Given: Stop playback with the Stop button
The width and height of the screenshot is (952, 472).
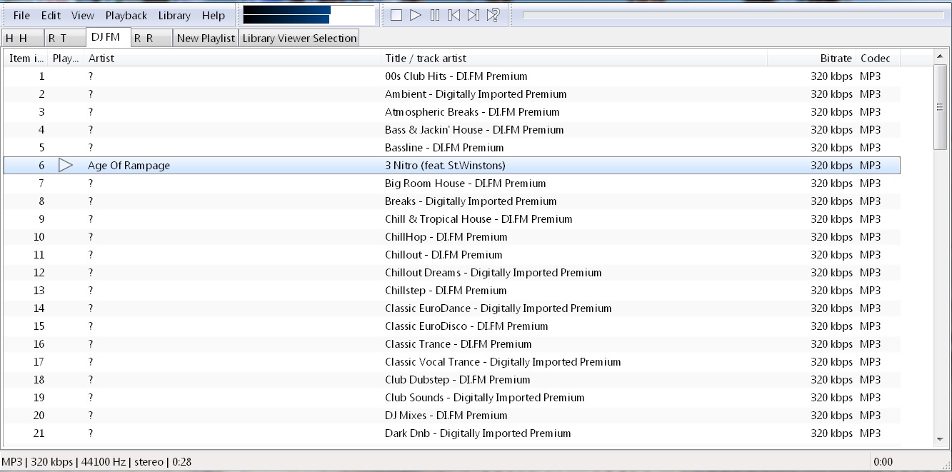Looking at the screenshot, I should (x=396, y=15).
